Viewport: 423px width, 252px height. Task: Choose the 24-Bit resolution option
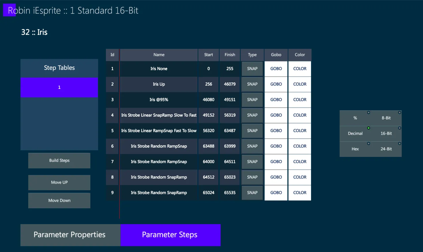tap(386, 149)
